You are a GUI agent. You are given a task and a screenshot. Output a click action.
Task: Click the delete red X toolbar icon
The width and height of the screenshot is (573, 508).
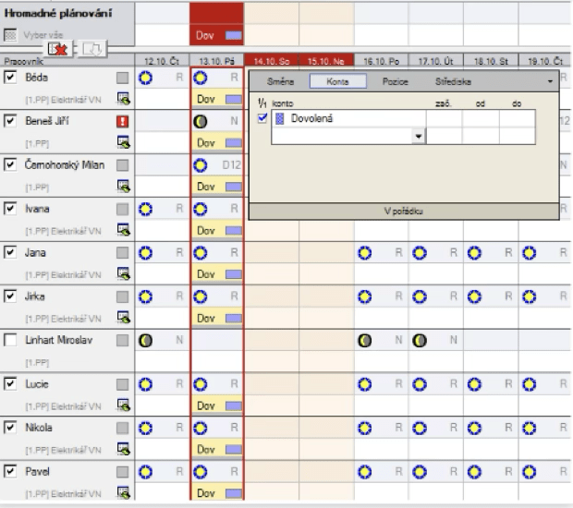58,49
